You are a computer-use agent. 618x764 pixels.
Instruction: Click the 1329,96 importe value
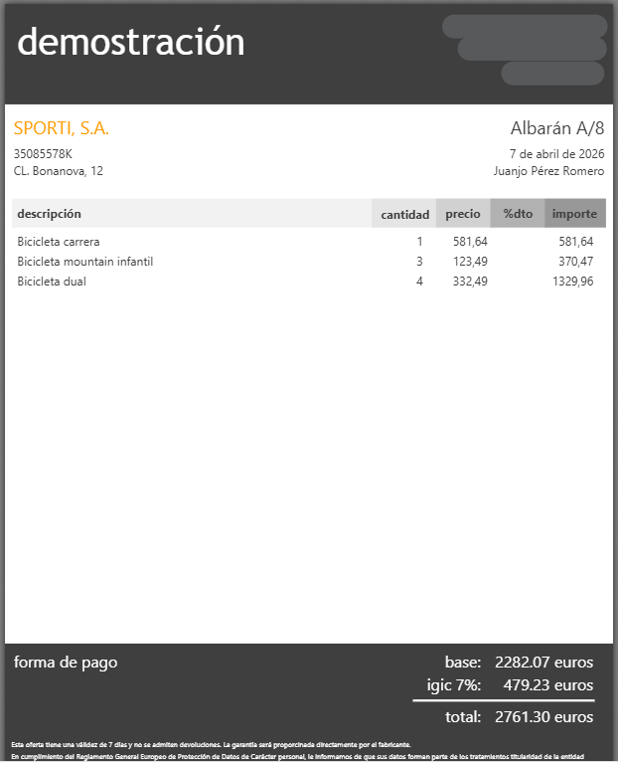(x=572, y=282)
